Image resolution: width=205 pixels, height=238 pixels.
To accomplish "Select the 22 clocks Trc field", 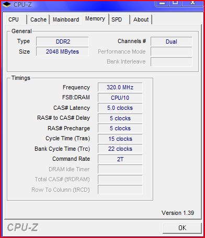I will coord(120,149).
